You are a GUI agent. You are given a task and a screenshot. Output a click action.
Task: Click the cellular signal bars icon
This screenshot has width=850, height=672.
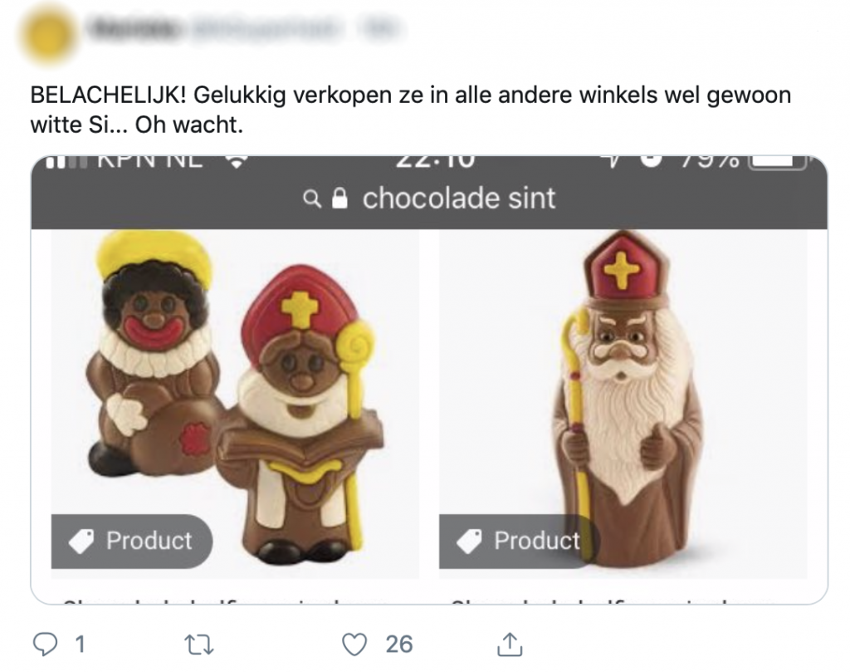(x=66, y=162)
